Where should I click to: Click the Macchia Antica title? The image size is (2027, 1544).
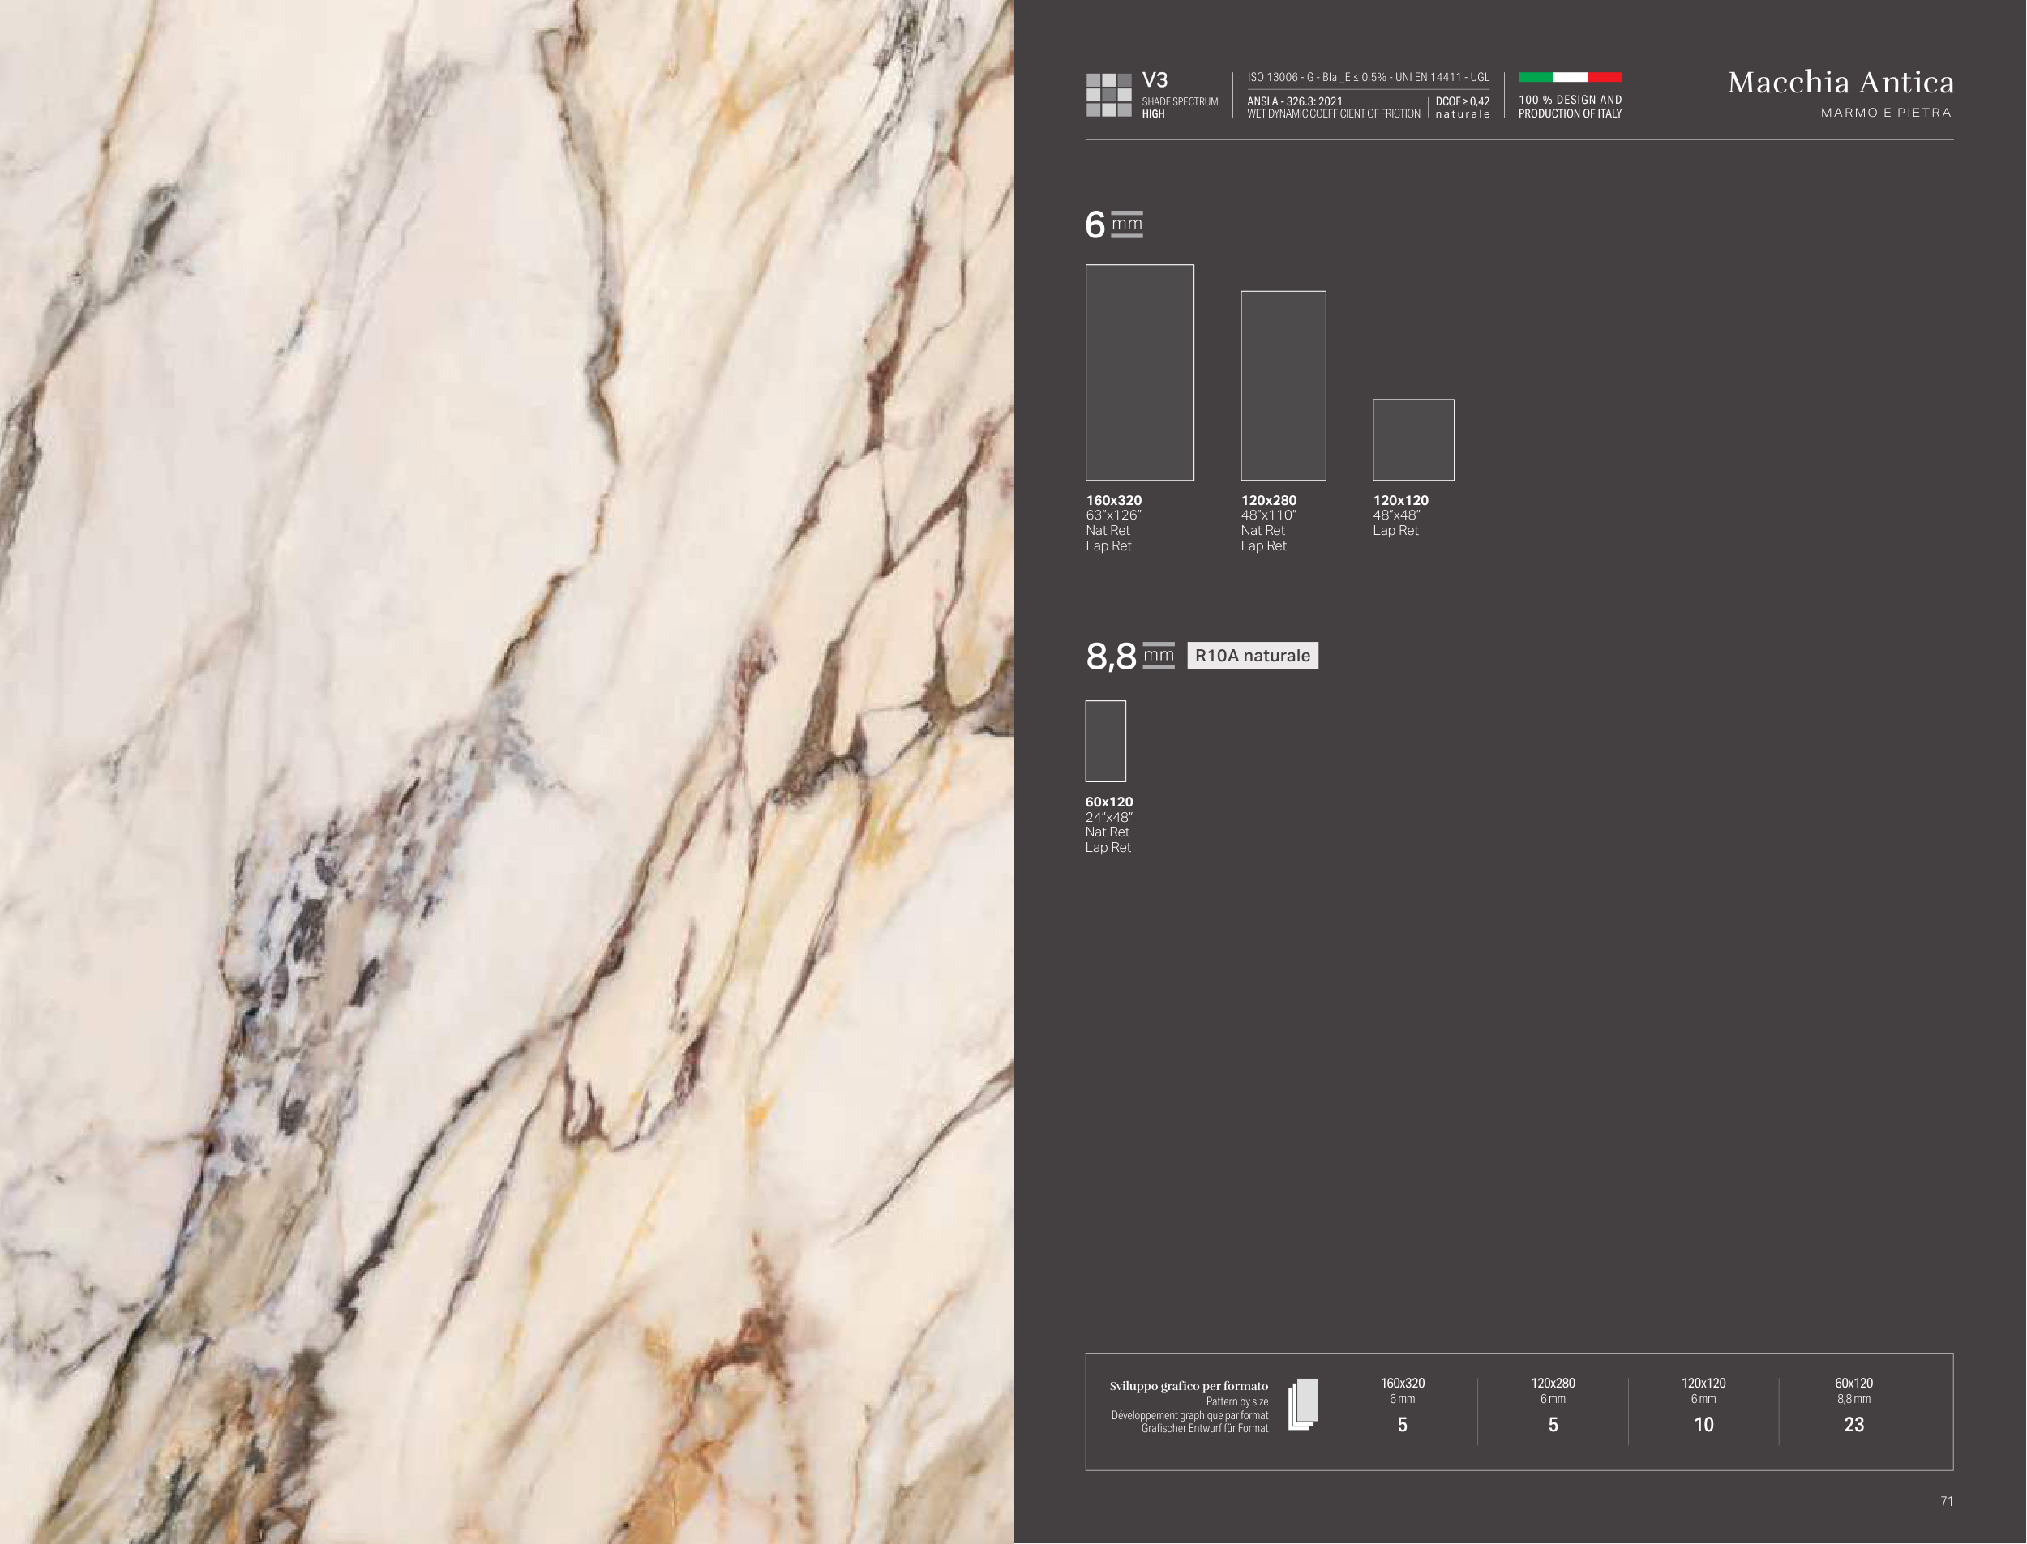click(x=1841, y=83)
